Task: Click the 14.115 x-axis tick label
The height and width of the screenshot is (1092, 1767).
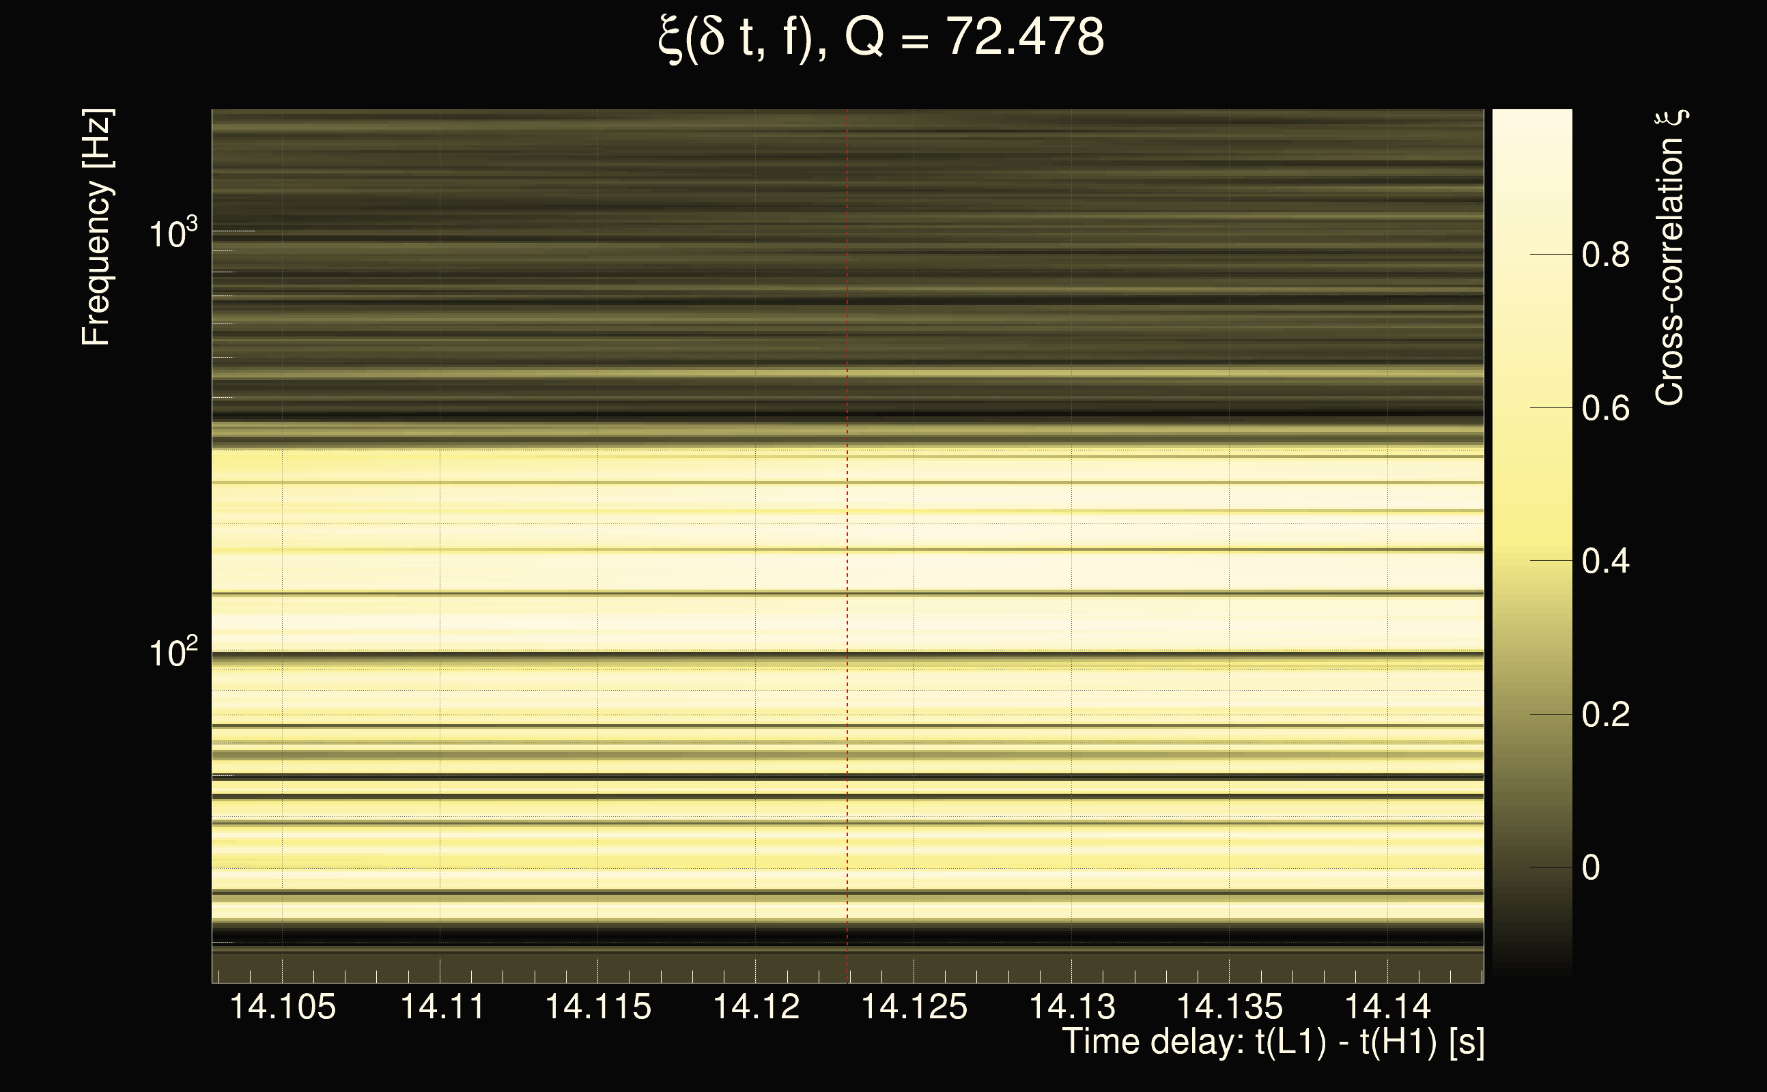Action: tap(598, 1007)
